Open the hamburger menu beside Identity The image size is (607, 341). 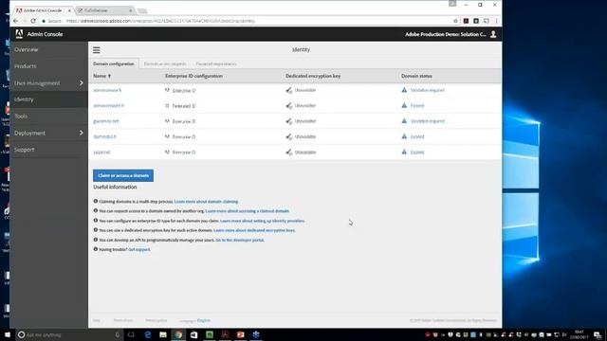coord(97,50)
